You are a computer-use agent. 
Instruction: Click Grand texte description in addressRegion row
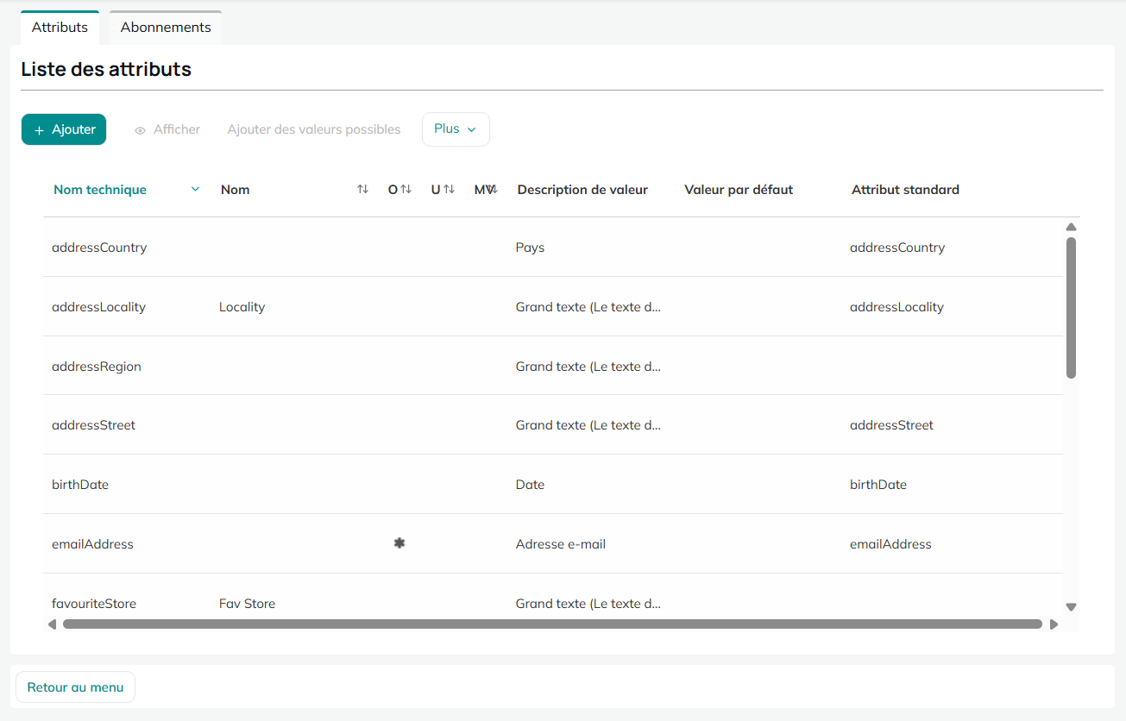[x=588, y=367]
